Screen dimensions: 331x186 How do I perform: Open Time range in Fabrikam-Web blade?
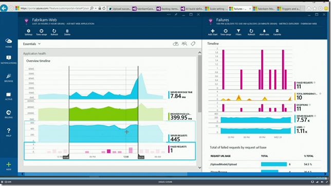41,32
